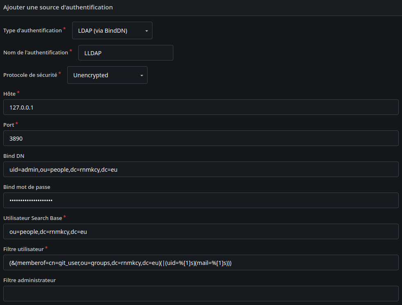Click the Utilisateur Search Base input field

click(201, 231)
